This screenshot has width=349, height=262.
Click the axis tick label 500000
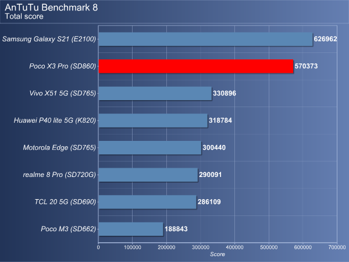tap(269, 247)
